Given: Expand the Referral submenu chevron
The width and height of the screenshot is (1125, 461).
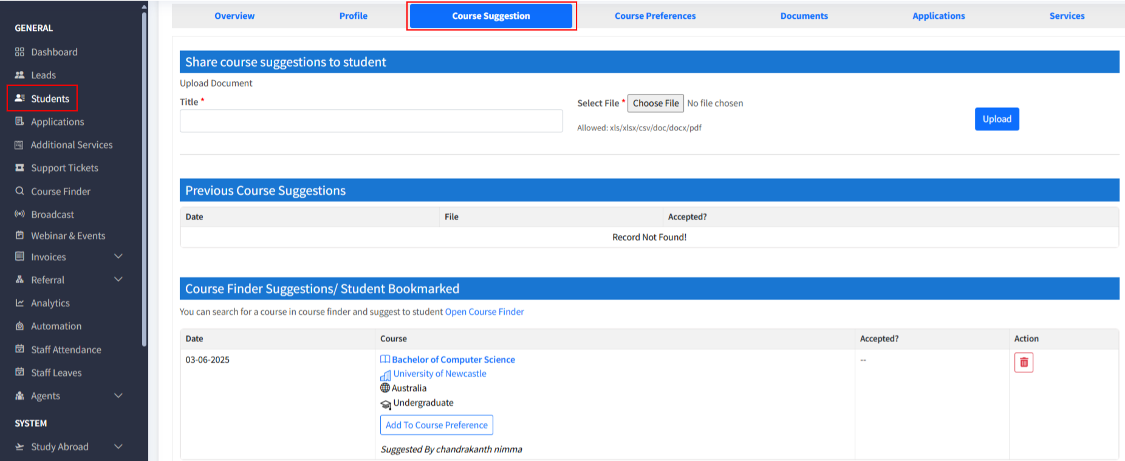Looking at the screenshot, I should point(118,280).
